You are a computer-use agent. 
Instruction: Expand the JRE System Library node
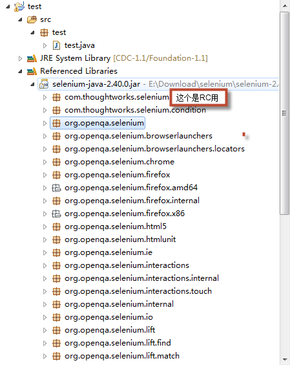coord(20,58)
